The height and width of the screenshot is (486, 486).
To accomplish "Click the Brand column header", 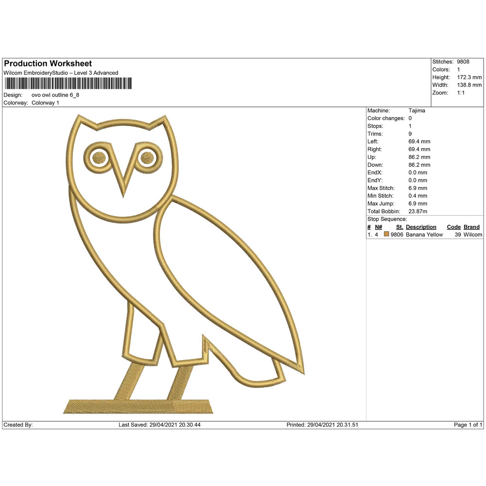I will tap(471, 227).
